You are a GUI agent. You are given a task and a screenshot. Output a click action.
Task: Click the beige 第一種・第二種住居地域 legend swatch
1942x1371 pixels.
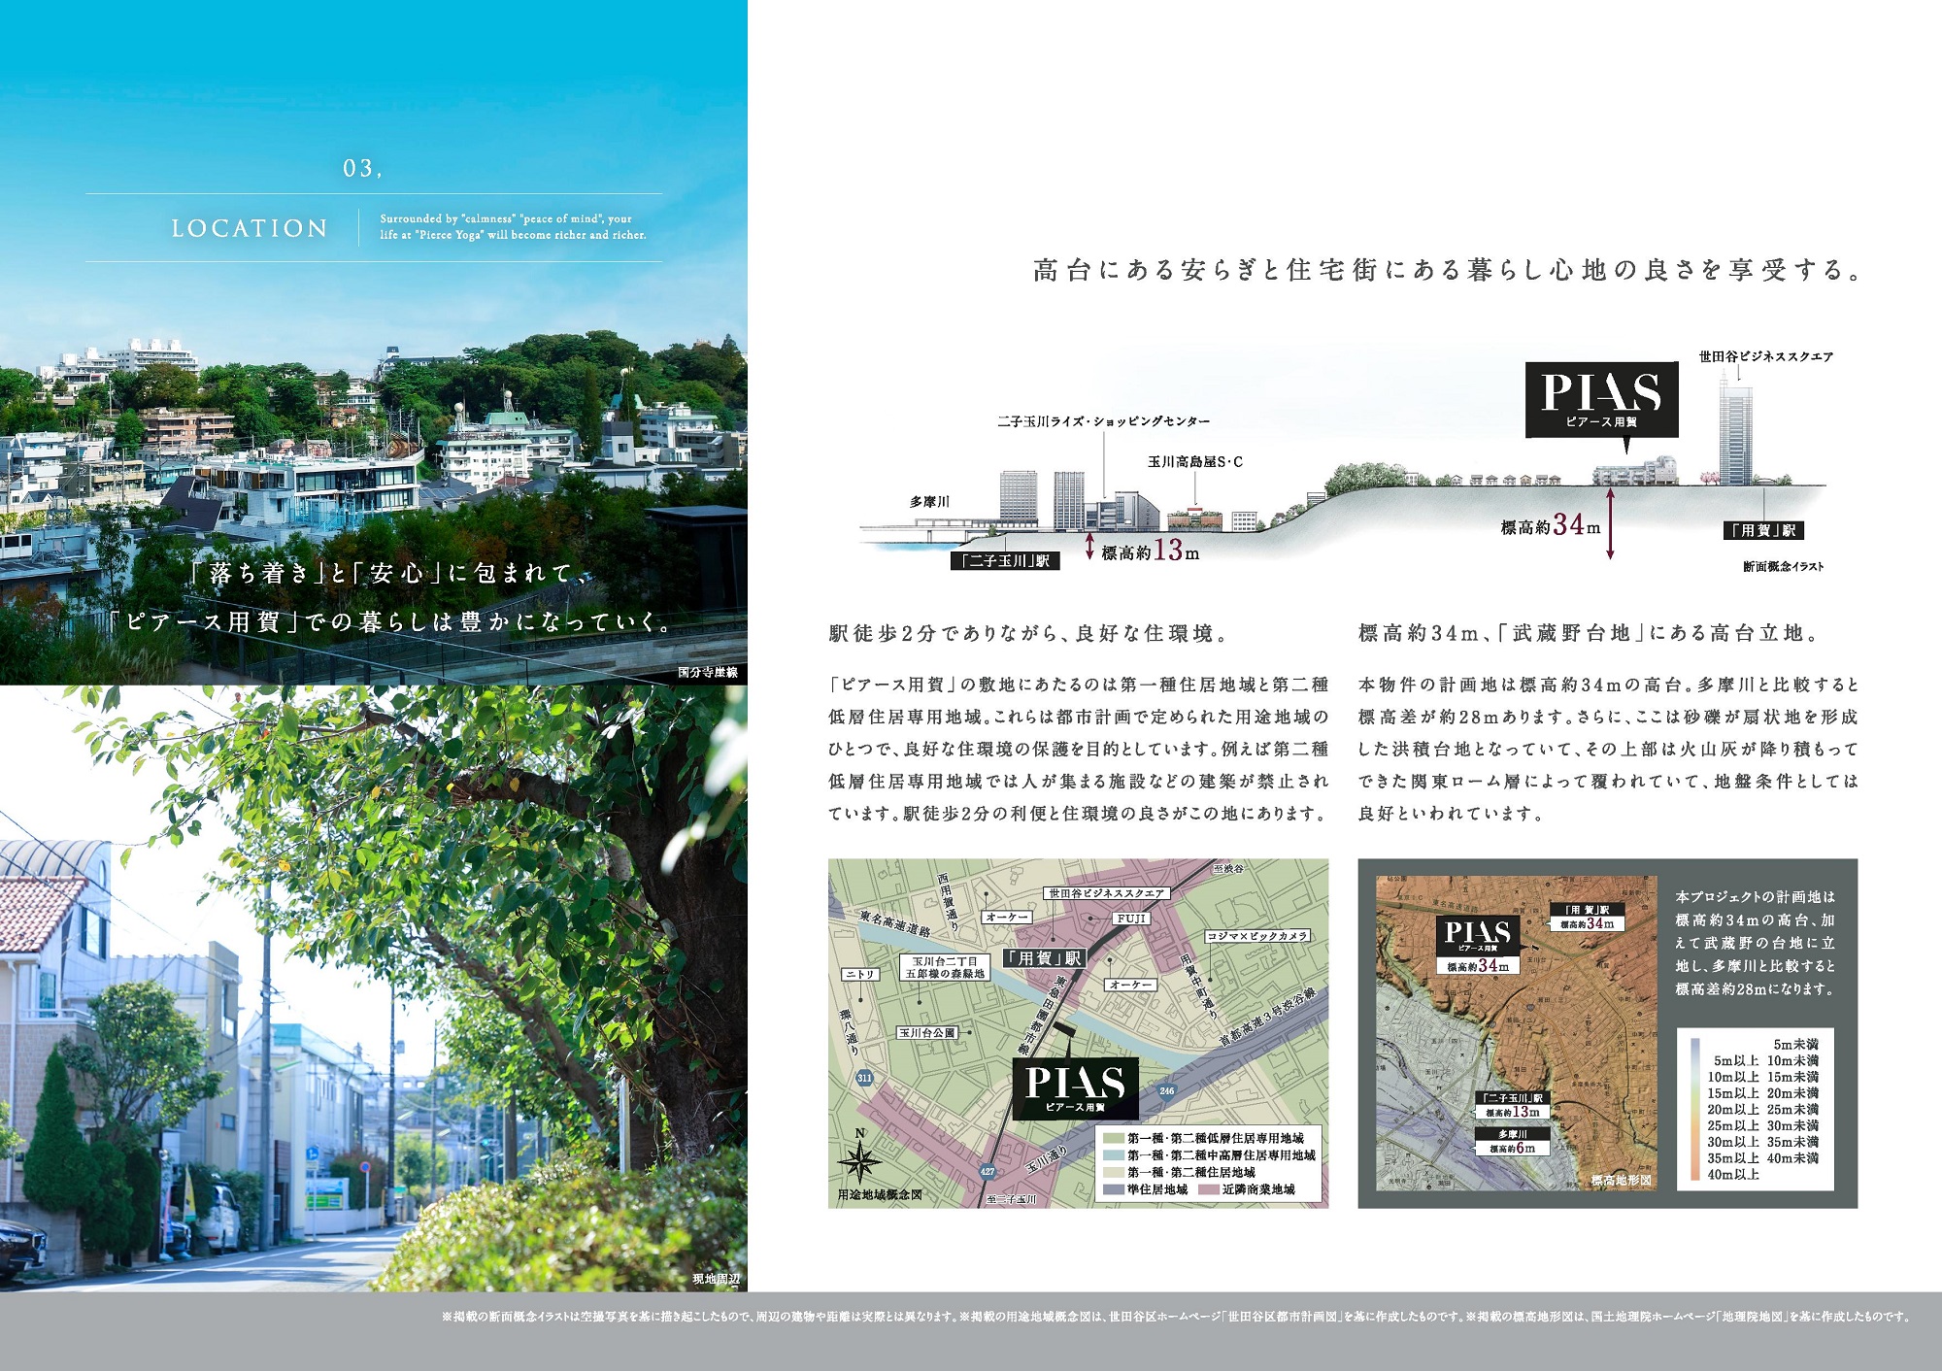[1112, 1172]
